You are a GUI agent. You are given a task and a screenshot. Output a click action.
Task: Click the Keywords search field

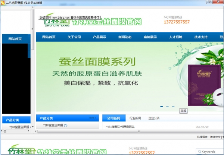click(210, 152)
